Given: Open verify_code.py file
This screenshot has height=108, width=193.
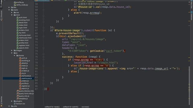Looking at the screenshot, I should (x=21, y=5).
